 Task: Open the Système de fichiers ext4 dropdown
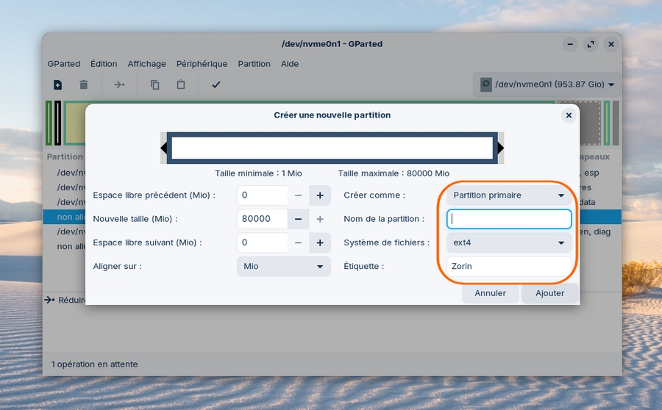(509, 242)
